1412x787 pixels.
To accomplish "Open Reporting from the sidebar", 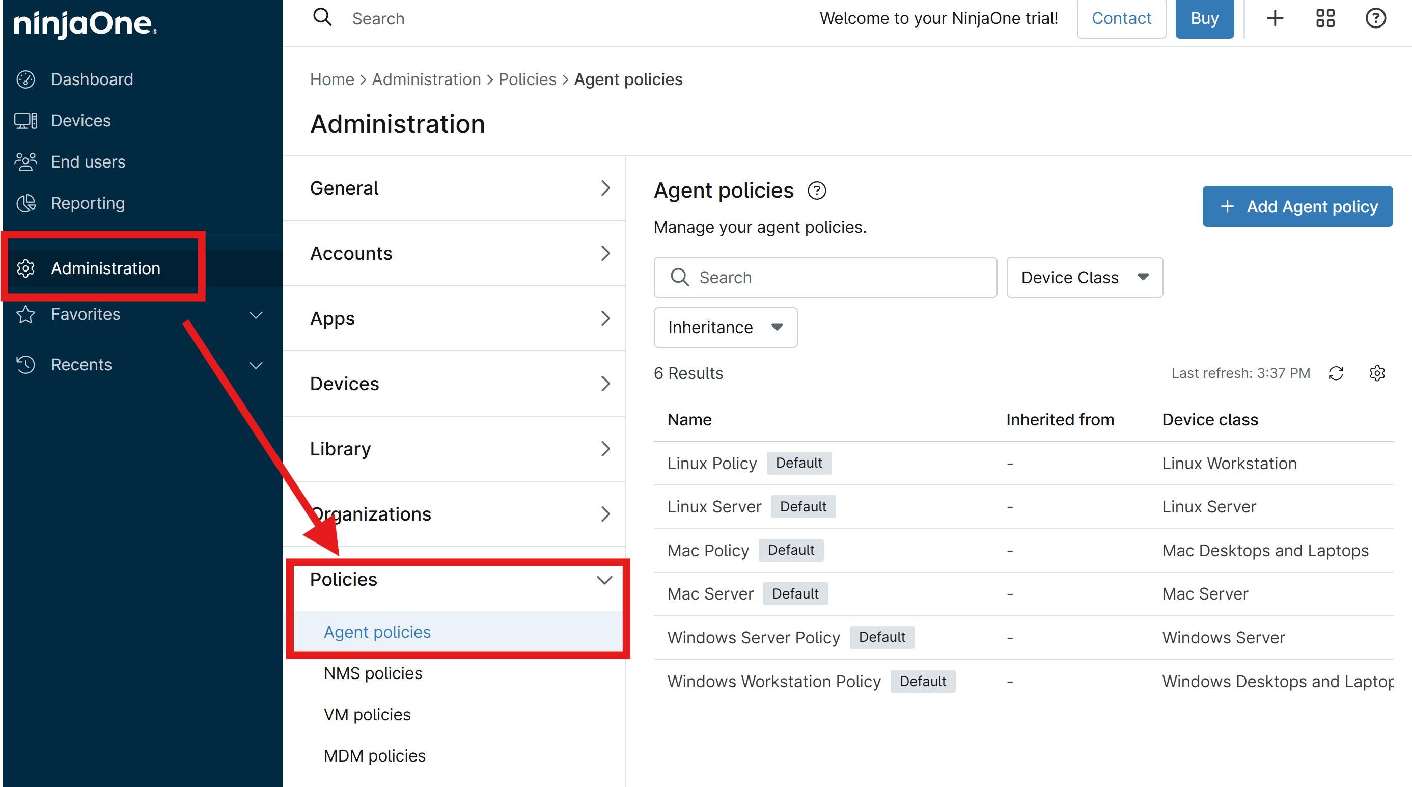I will [88, 203].
